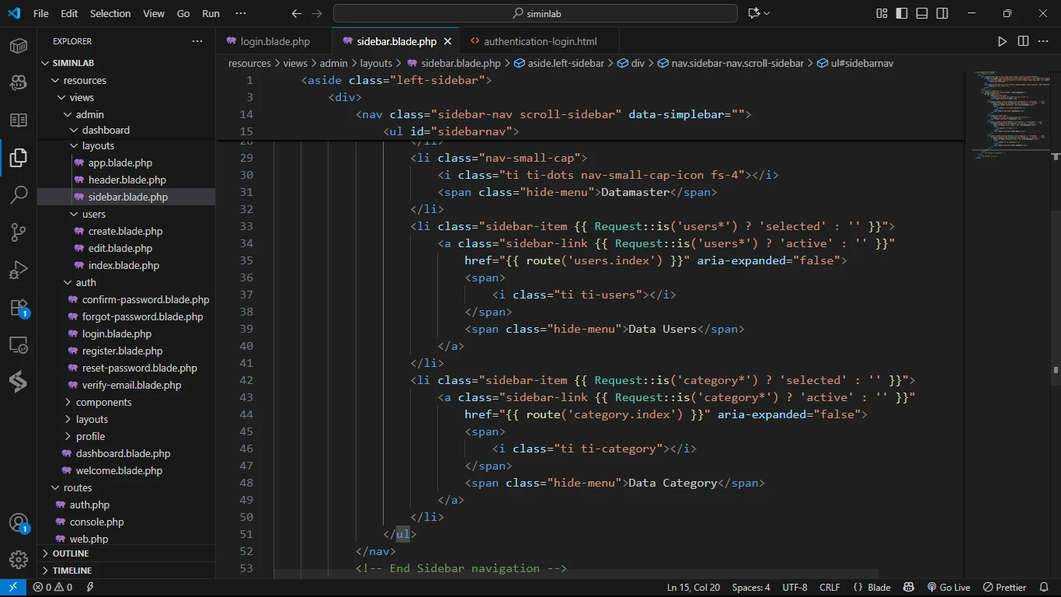Open the Selection menu
This screenshot has width=1061, height=597.
coord(110,13)
